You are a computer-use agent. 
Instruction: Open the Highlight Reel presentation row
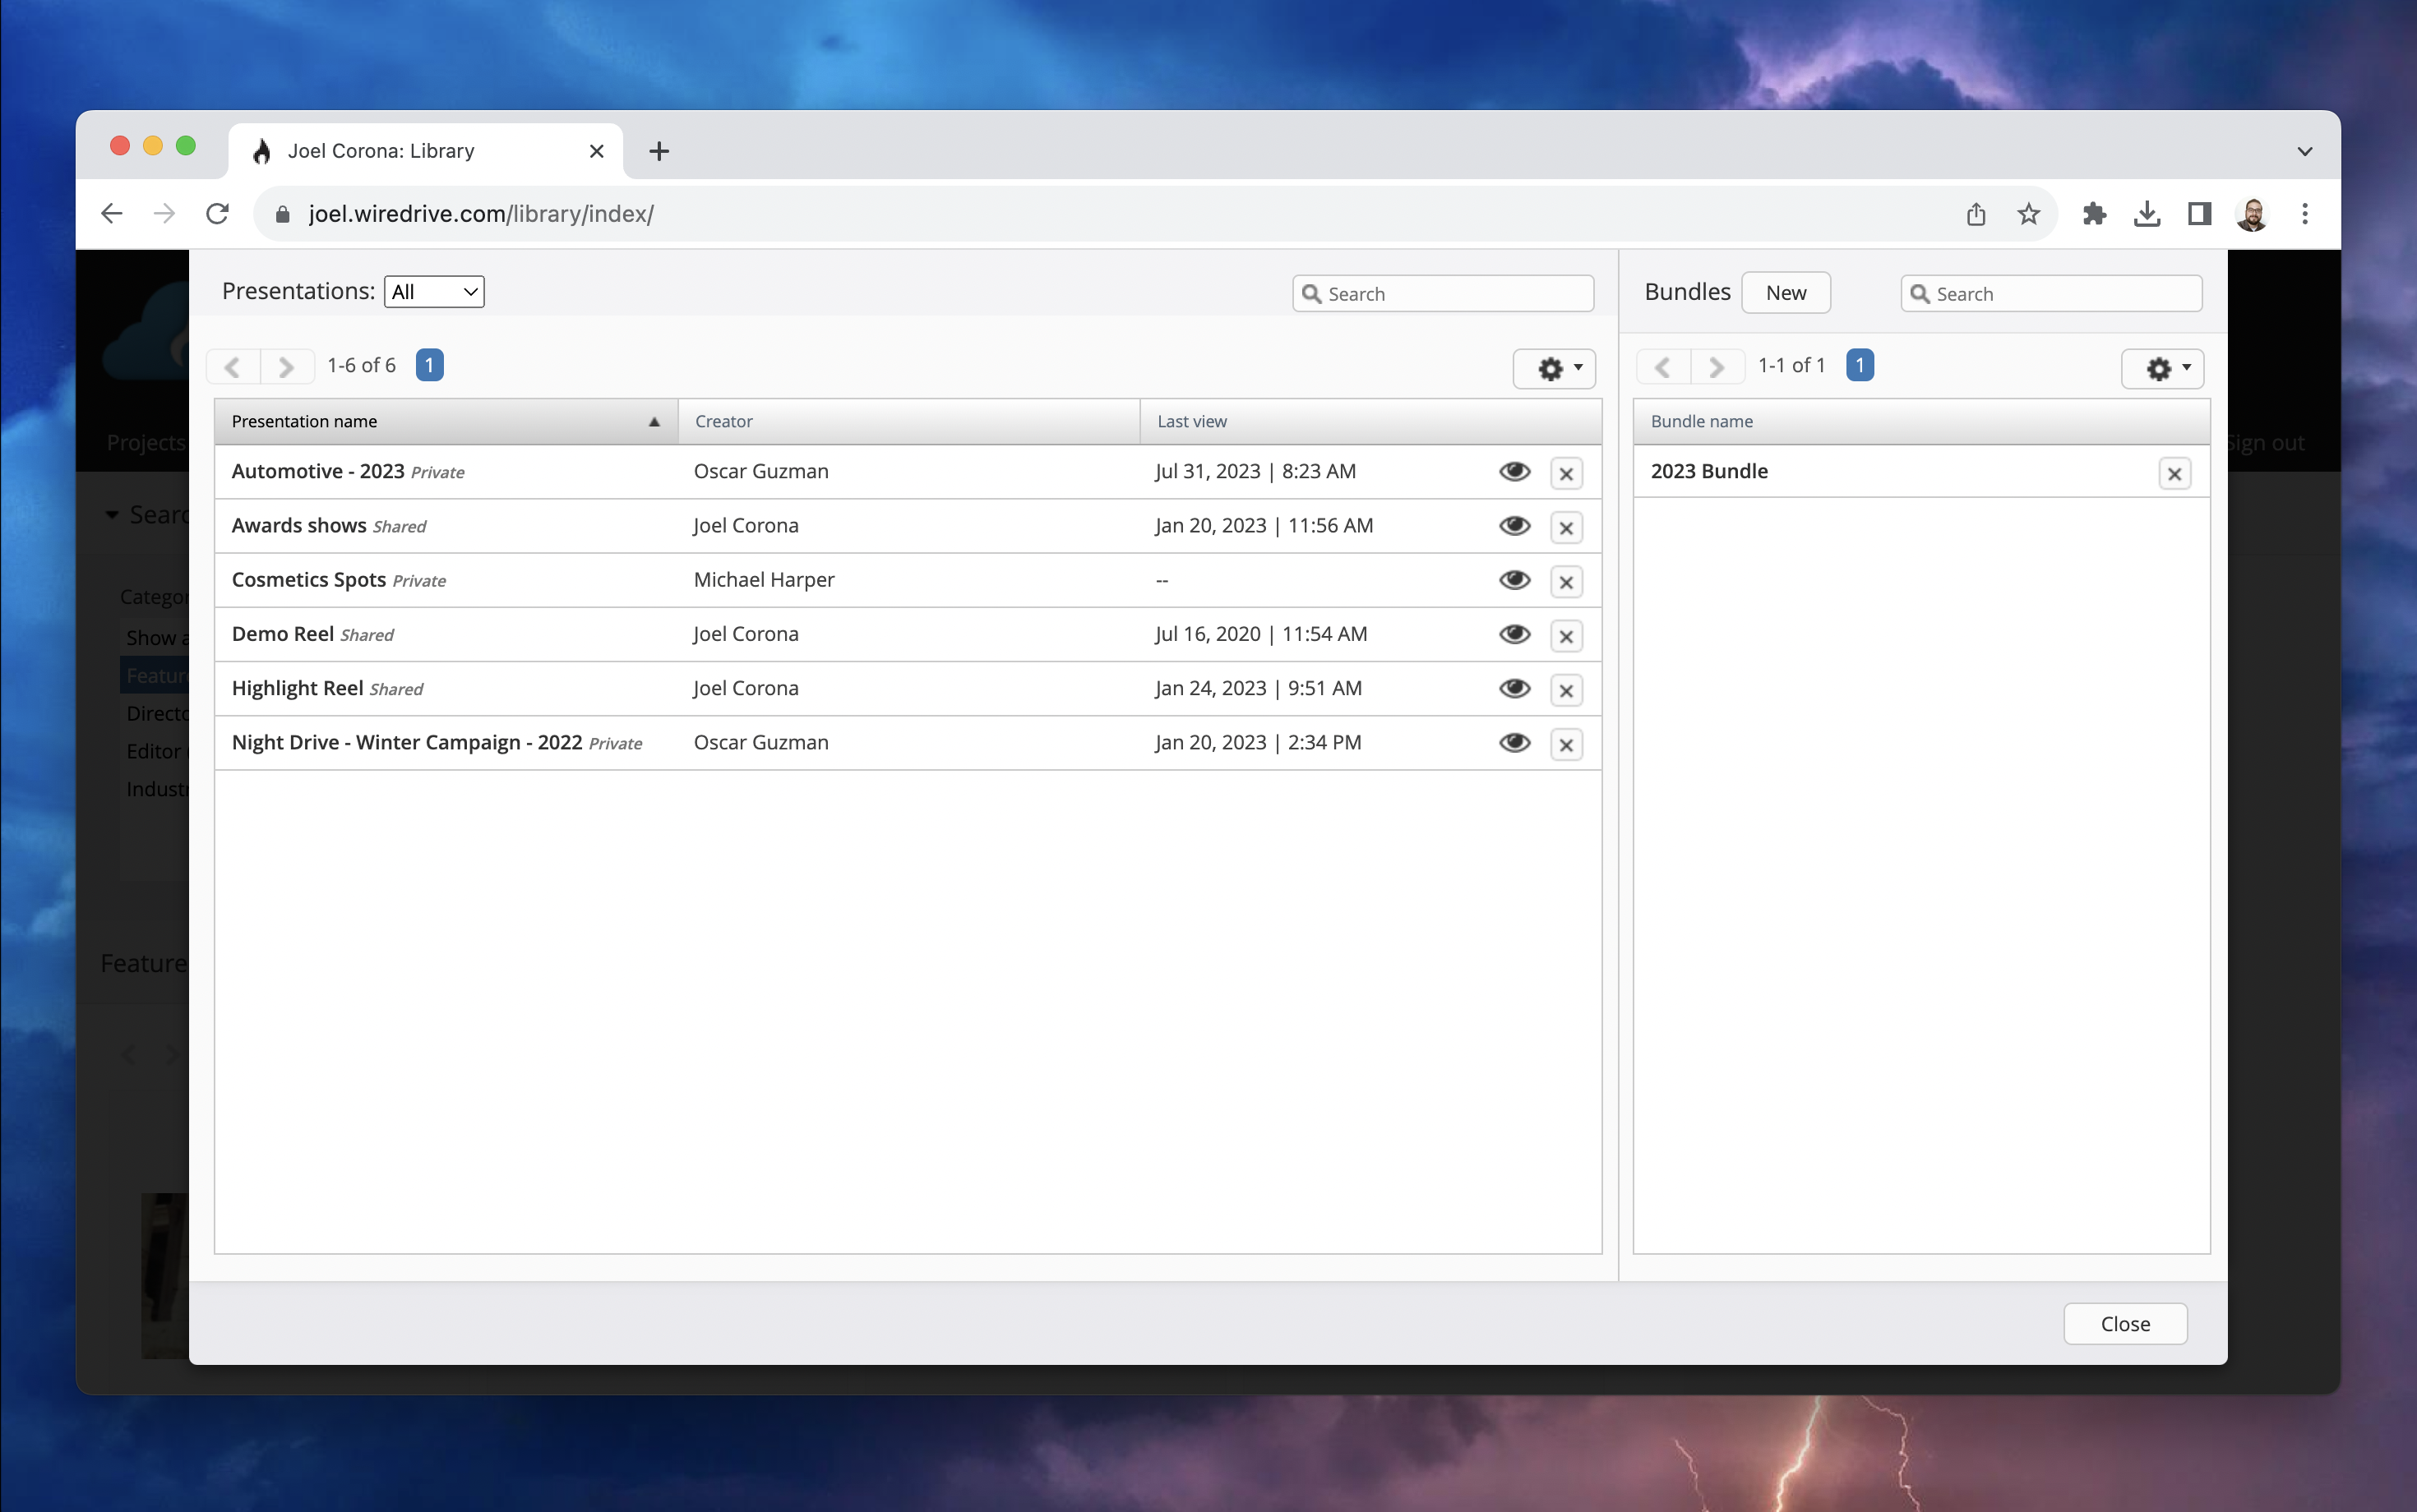tap(297, 689)
